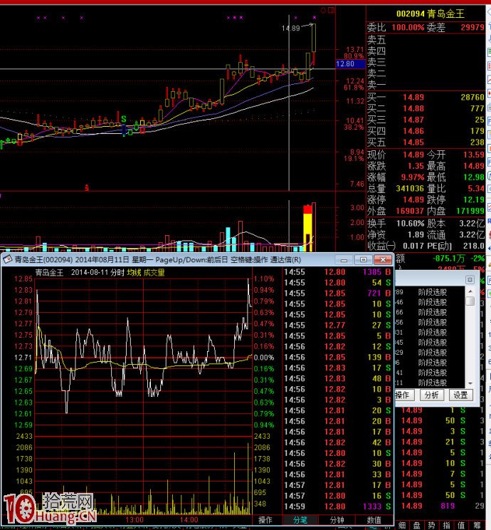Click the 最低 12.98 value
491x530 pixels.
(473, 177)
